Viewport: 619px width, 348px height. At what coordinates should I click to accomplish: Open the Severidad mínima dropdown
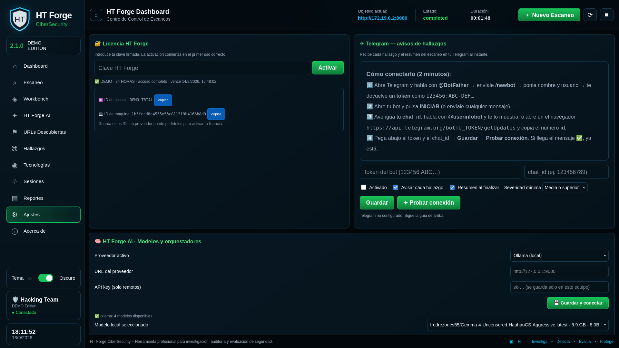click(x=565, y=188)
